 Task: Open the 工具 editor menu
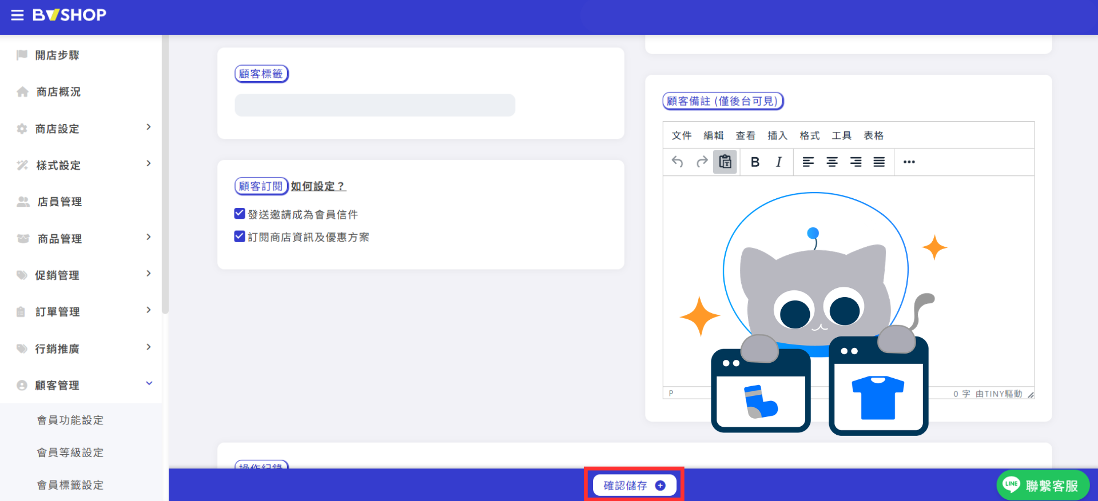point(842,135)
